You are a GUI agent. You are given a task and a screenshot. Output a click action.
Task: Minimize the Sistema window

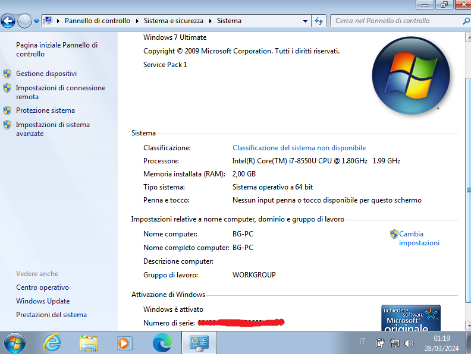[425, 5]
